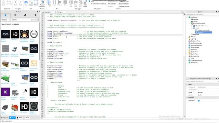
Task: Click the Step Out debugger icon
Action: point(80,4)
